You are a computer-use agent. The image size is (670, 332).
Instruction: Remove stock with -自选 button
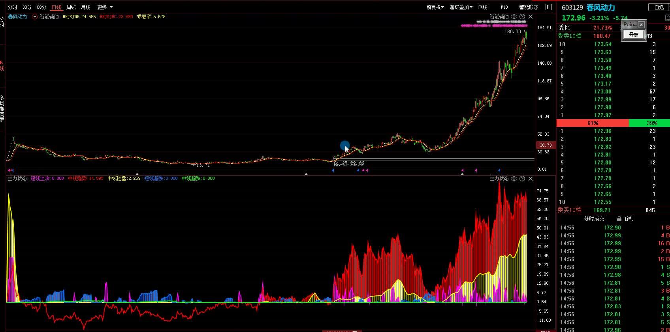[659, 7]
